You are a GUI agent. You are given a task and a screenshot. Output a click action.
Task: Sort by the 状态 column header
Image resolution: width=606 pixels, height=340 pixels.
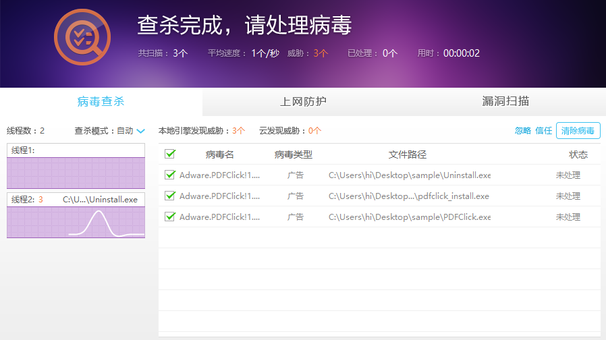578,154
